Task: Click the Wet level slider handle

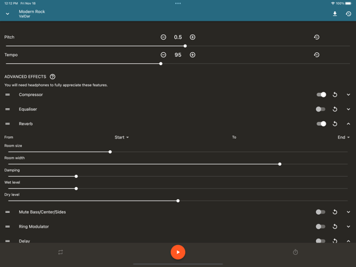Action: click(76, 189)
